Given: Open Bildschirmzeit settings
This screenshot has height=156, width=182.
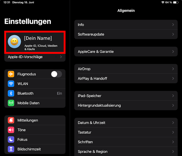Looking at the screenshot, I should coord(35,149).
